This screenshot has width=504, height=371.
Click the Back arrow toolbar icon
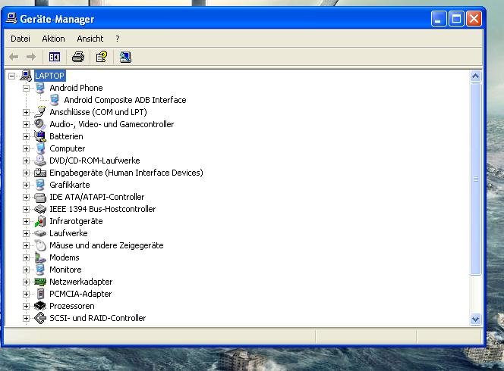coord(14,58)
